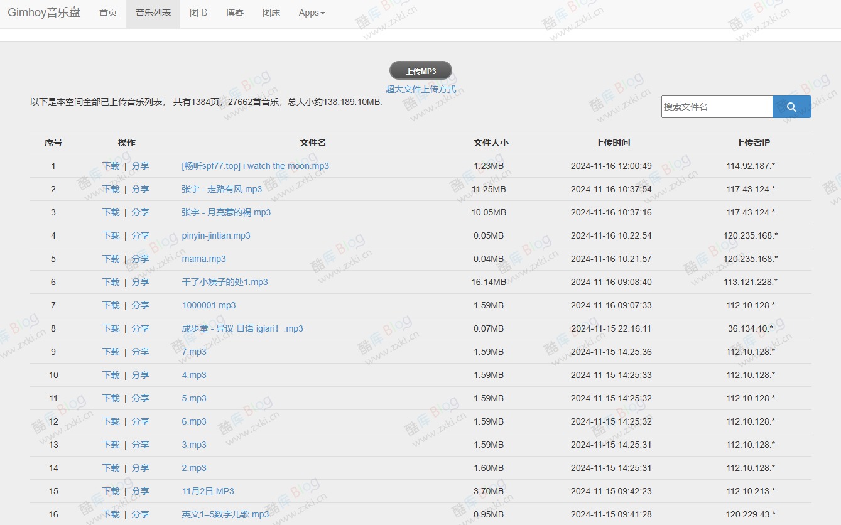Download the 11月2日.MP3 file
The height and width of the screenshot is (525, 841).
tap(111, 491)
